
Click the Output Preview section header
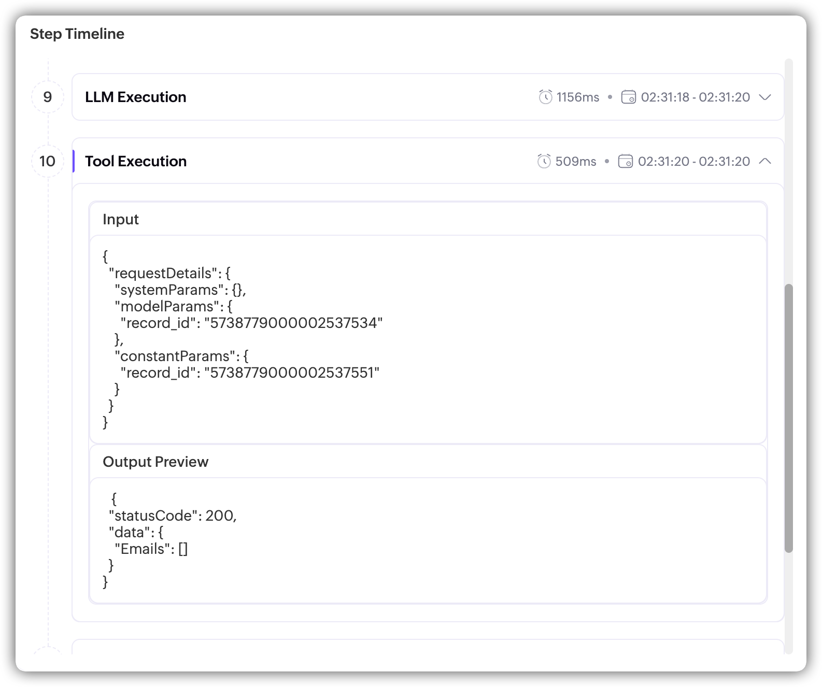[155, 462]
